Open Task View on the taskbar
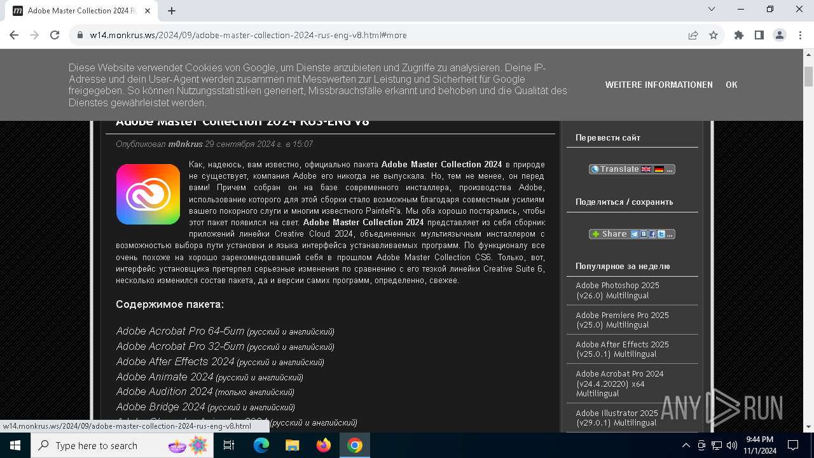This screenshot has width=814, height=458. 229,445
